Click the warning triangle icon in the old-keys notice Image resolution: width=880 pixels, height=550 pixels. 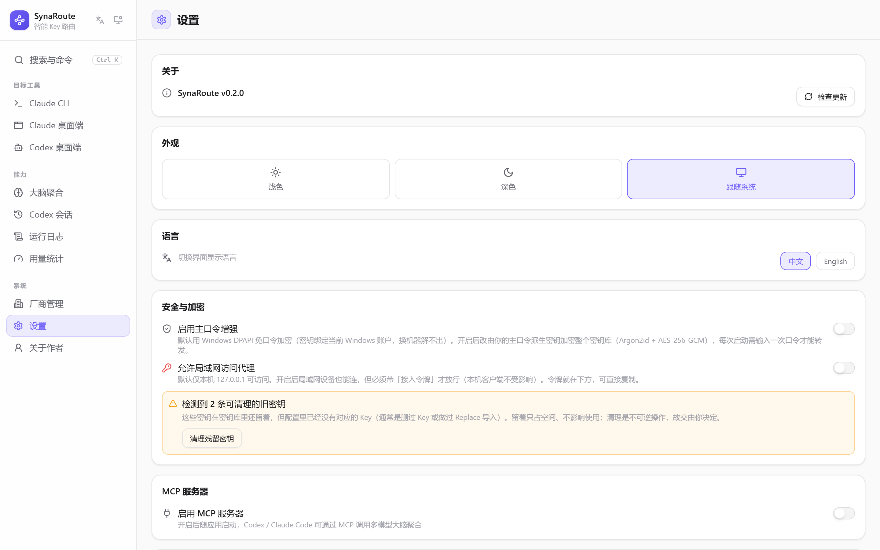(173, 403)
